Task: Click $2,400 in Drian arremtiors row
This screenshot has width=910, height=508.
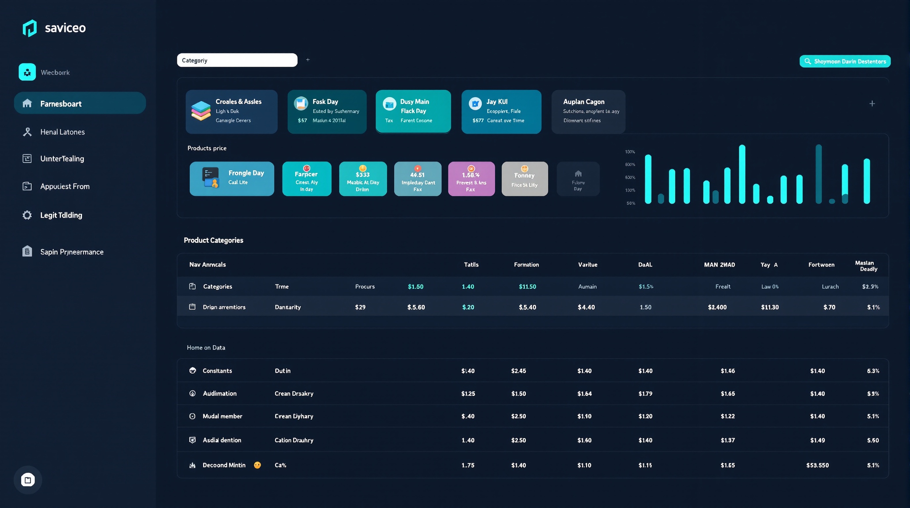Action: pos(717,307)
